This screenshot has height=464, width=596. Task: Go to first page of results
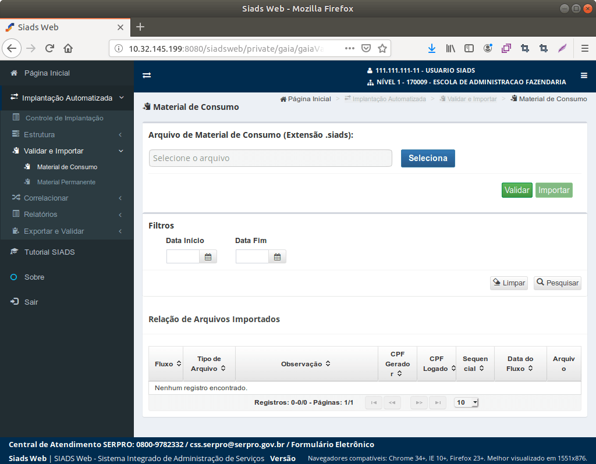pyautogui.click(x=374, y=402)
